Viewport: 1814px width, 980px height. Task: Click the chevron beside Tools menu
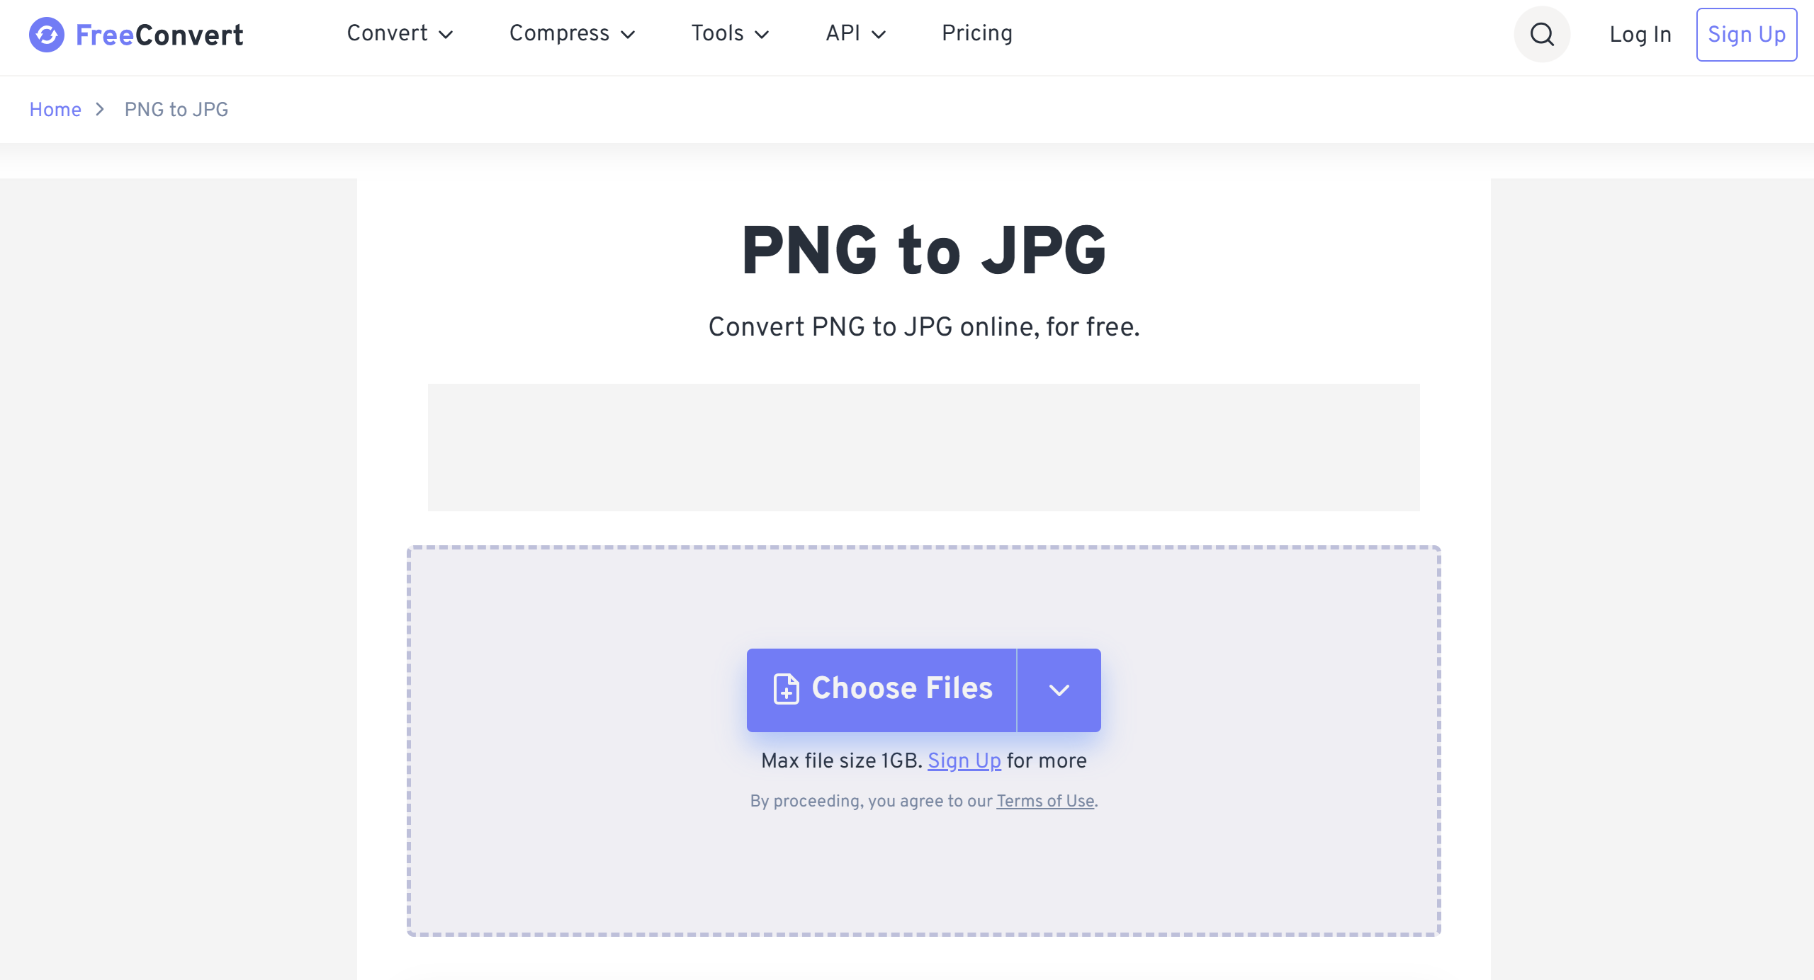pos(763,35)
